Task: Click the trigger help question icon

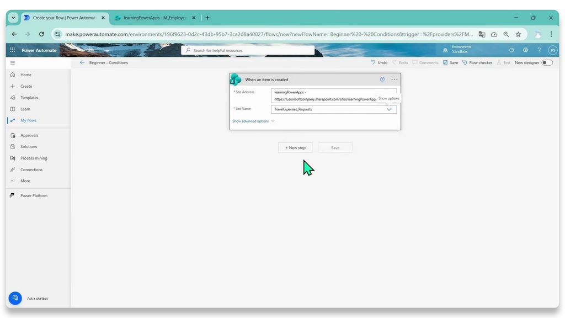Action: [382, 79]
